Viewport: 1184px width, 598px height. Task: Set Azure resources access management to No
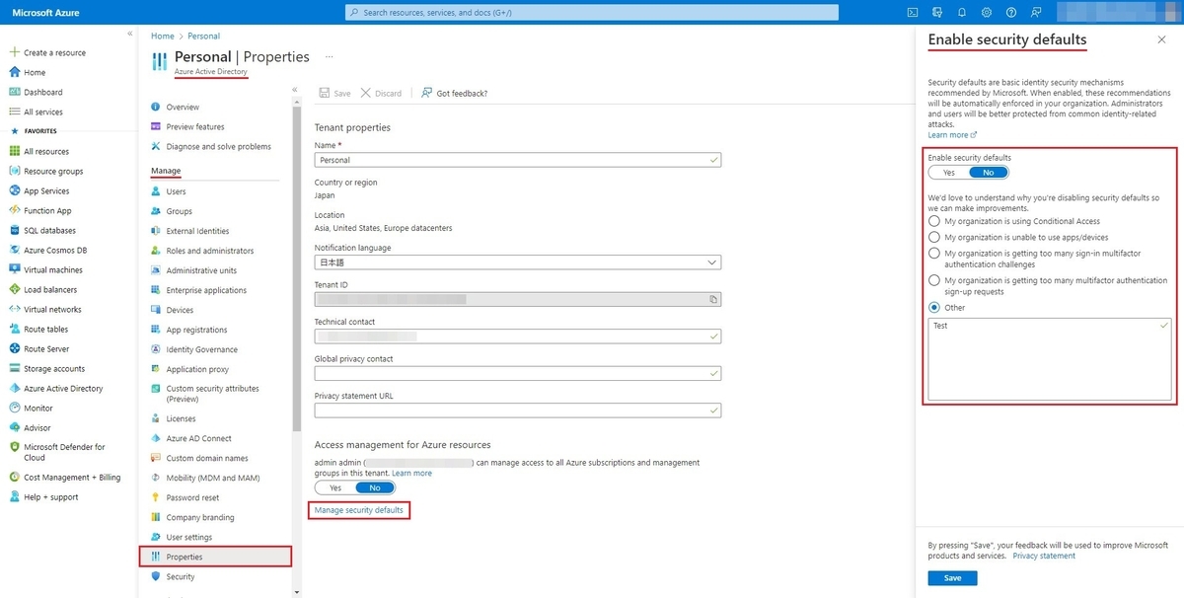[375, 487]
